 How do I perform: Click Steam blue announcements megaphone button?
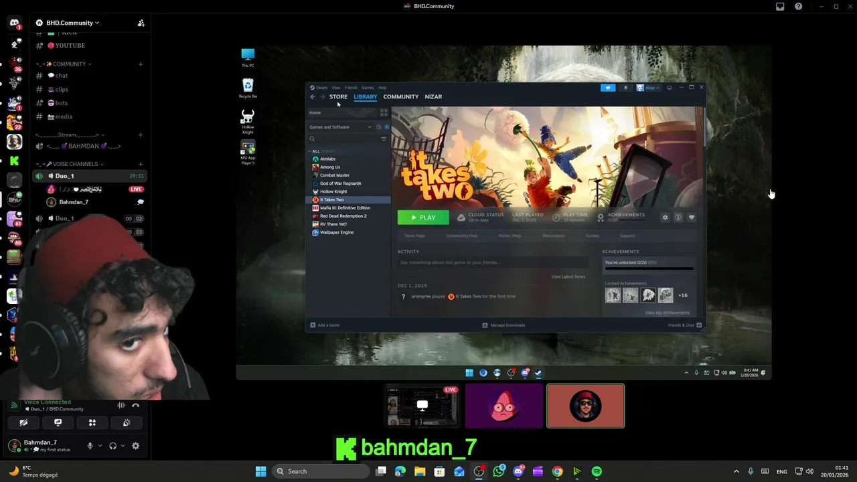coord(608,88)
